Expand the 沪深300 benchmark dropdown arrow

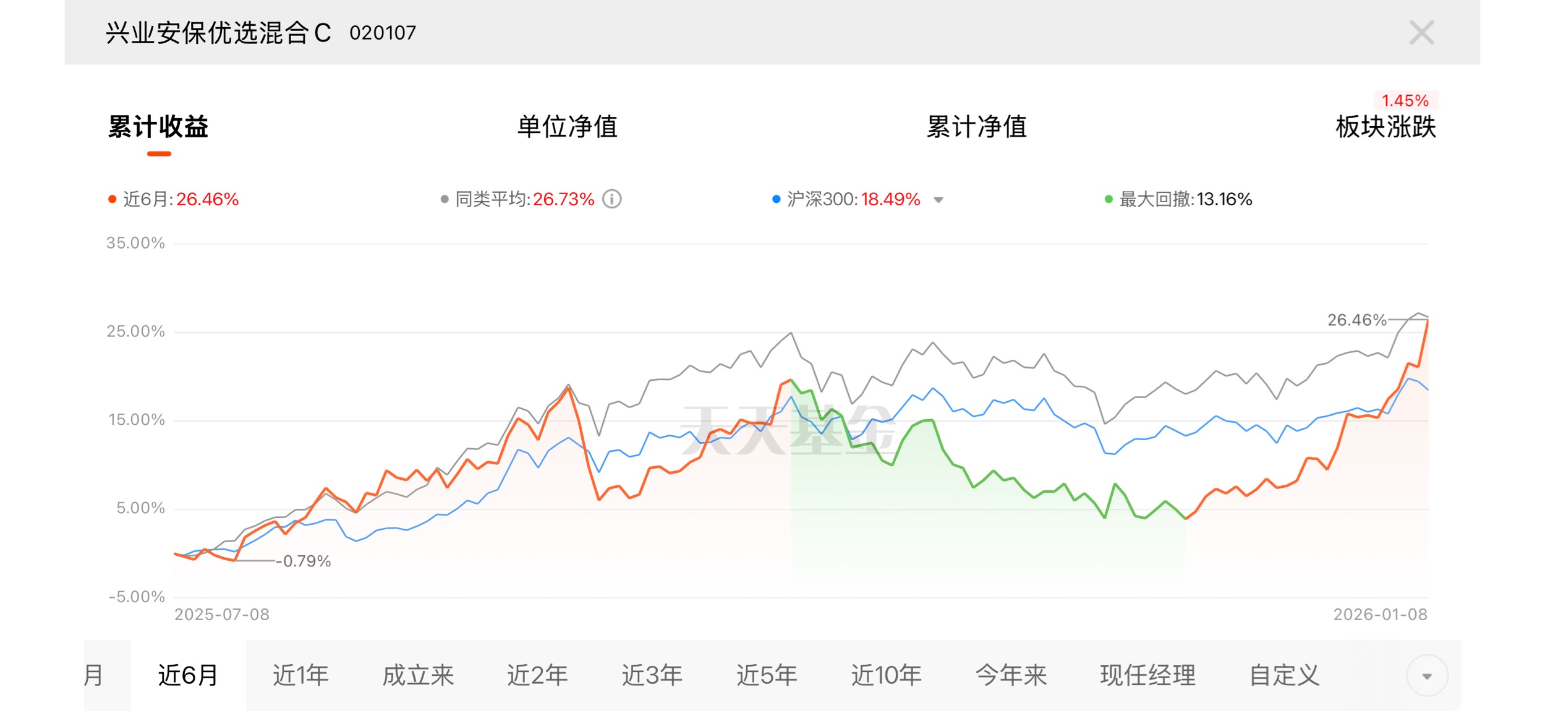(938, 200)
